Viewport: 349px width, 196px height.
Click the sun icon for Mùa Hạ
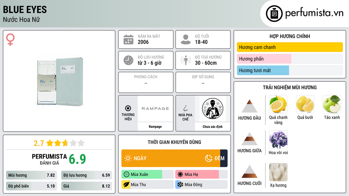pyautogui.click(x=180, y=175)
